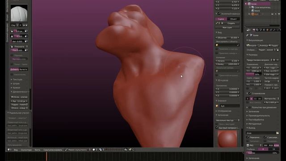Viewport: 286px width, 161px height.
Task: Open the Object properties tab icon
Action: pyautogui.click(x=267, y=30)
